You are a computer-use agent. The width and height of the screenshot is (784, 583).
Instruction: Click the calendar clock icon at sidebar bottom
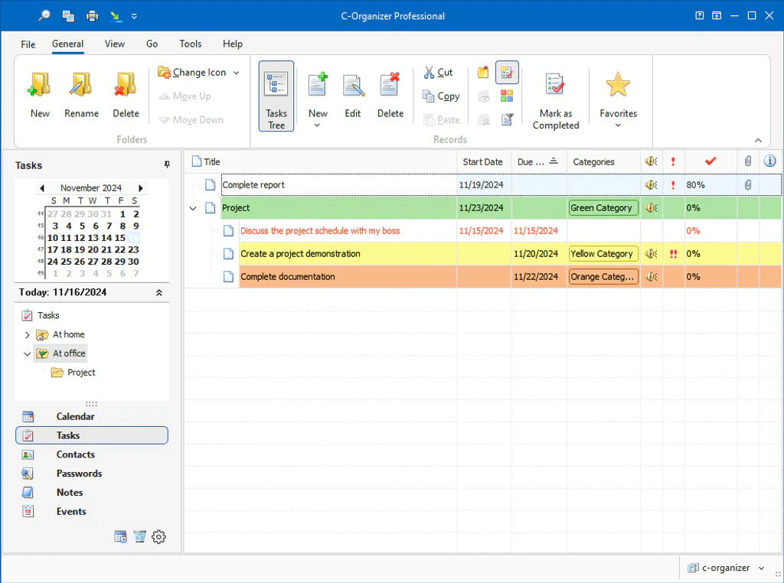[x=120, y=537]
